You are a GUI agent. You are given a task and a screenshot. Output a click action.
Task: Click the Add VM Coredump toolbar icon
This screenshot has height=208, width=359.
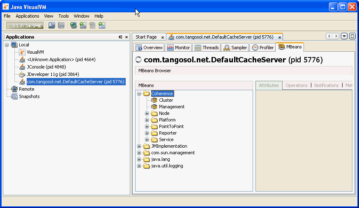pyautogui.click(x=92, y=25)
